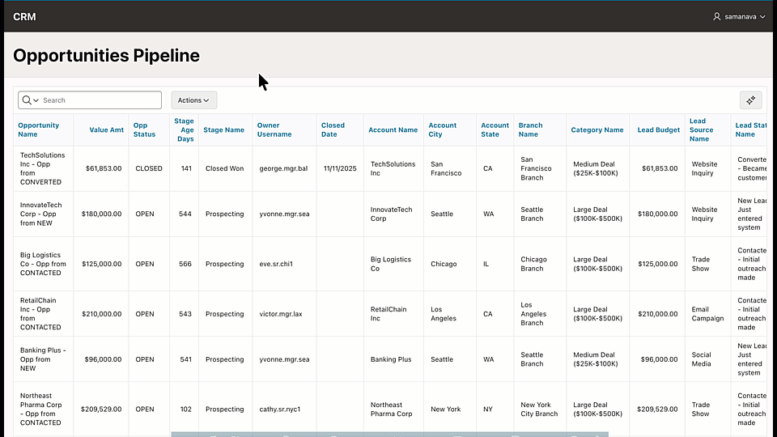Click stage age days value 566
Screen dimensions: 777x437
(x=185, y=264)
